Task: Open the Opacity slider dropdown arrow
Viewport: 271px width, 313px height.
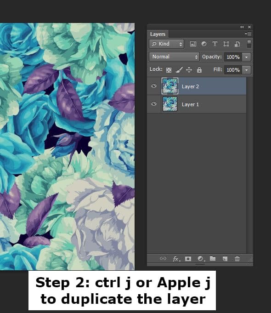Action: [x=247, y=57]
